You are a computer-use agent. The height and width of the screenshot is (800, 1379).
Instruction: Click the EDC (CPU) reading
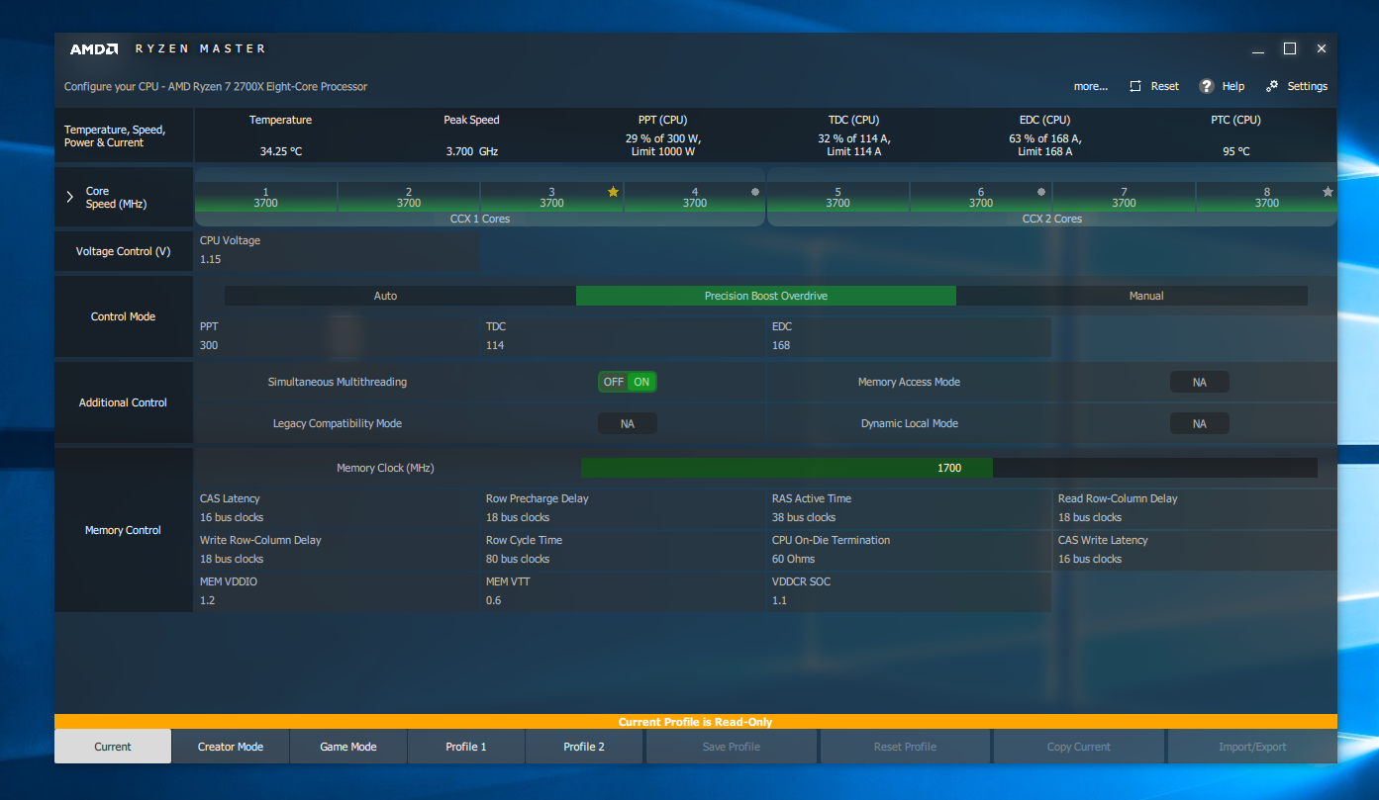[x=1044, y=145]
